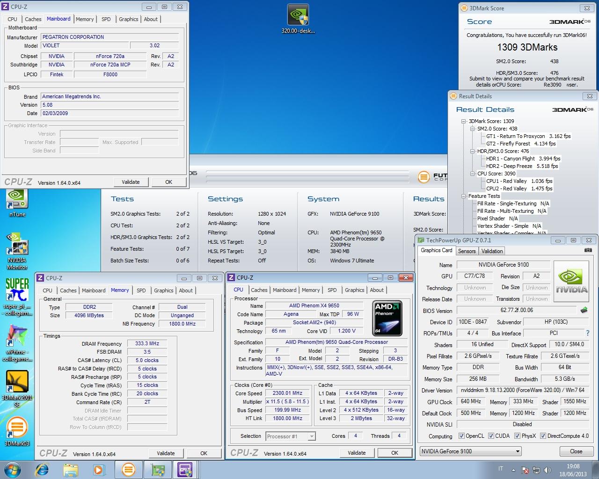Open the 3DMark2001 SE desktop shortcut
599x479 pixels.
(17, 388)
